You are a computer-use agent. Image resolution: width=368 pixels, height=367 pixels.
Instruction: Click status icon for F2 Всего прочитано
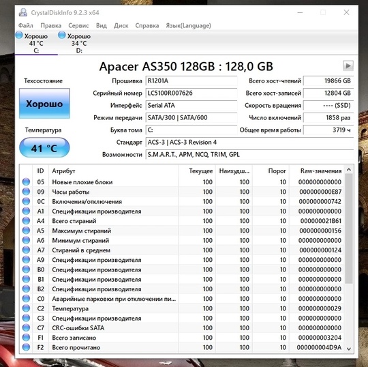tap(26, 347)
